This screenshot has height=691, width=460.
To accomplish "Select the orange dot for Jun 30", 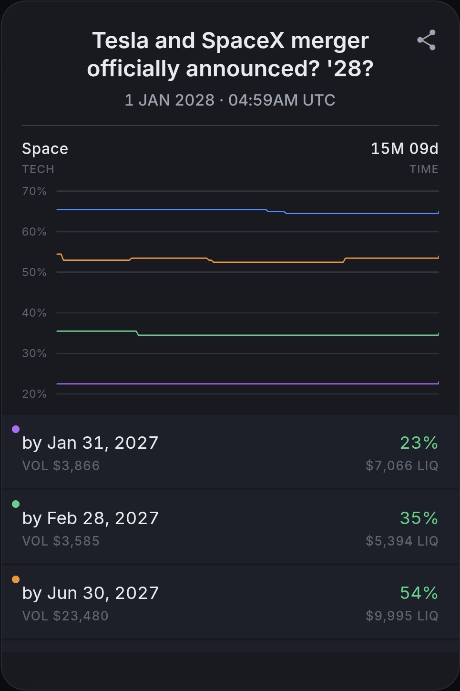I will click(16, 579).
